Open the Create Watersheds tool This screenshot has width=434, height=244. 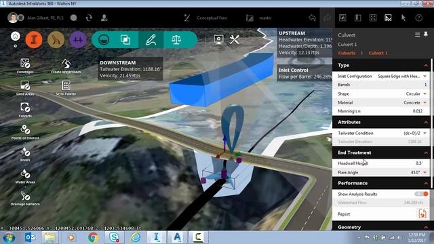pyautogui.click(x=66, y=66)
